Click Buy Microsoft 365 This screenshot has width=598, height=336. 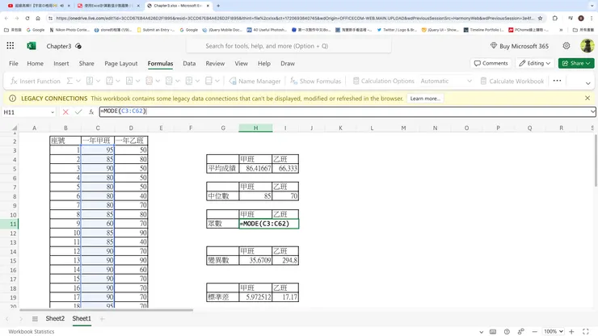519,46
